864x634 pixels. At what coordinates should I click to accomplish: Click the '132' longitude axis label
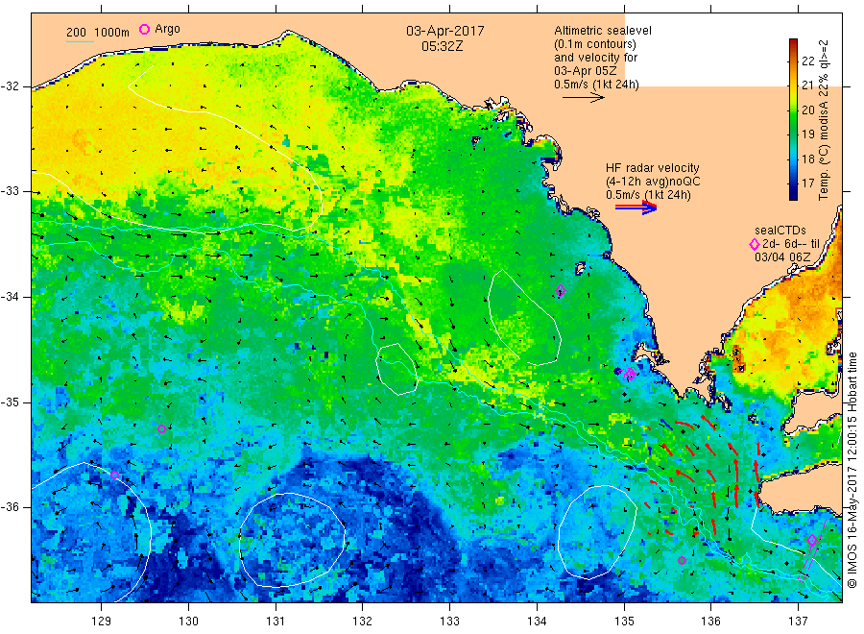[363, 622]
